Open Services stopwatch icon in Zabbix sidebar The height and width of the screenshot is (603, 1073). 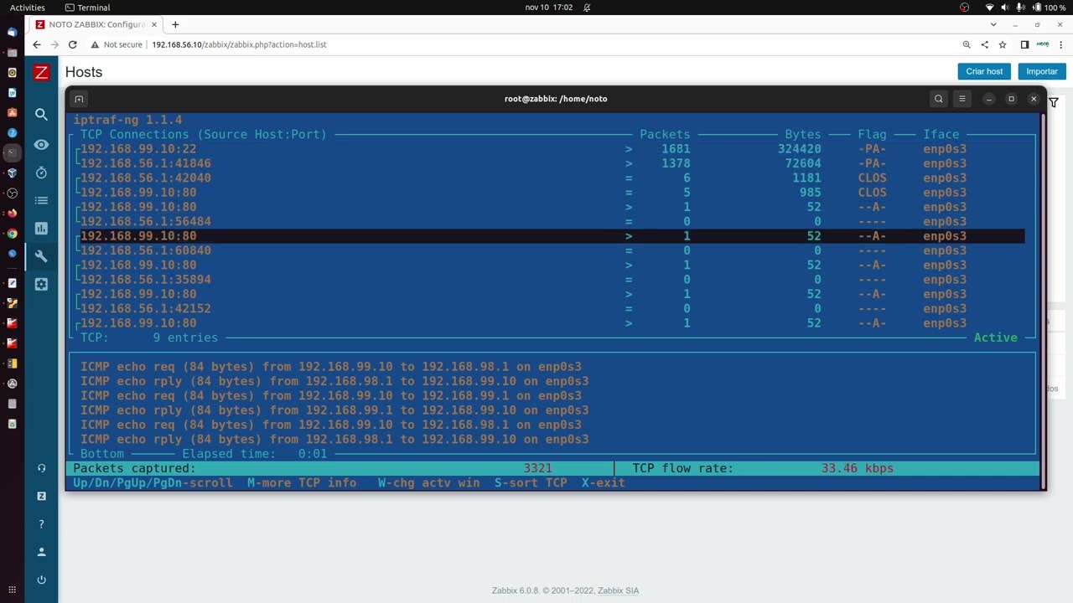[x=41, y=173]
